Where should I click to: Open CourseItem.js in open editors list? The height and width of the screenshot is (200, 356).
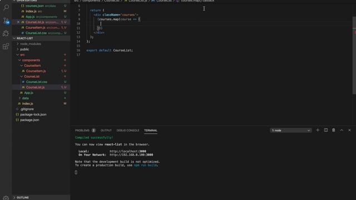pyautogui.click(x=41, y=27)
